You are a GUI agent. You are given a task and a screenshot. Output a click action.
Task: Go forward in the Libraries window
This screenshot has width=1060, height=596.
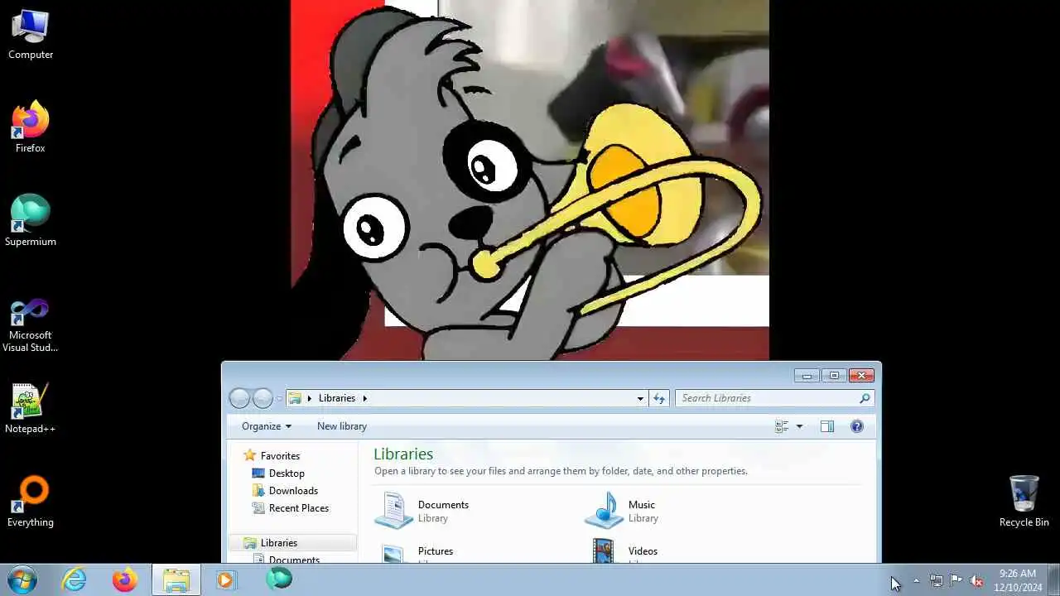263,398
